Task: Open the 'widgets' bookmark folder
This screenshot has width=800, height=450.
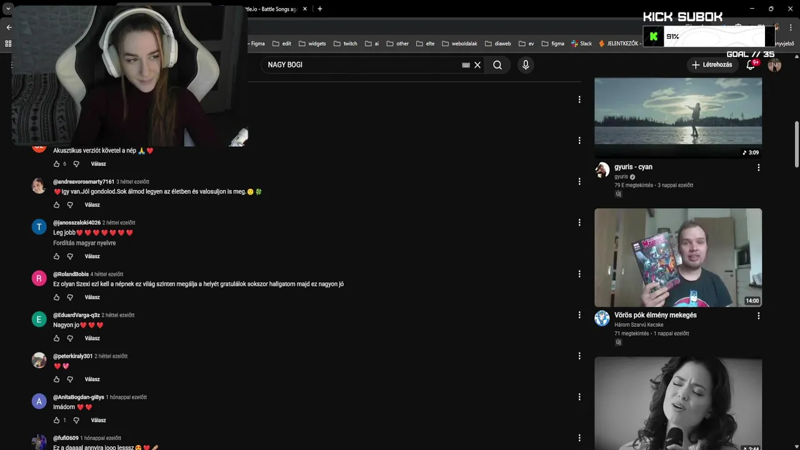Action: (x=312, y=44)
